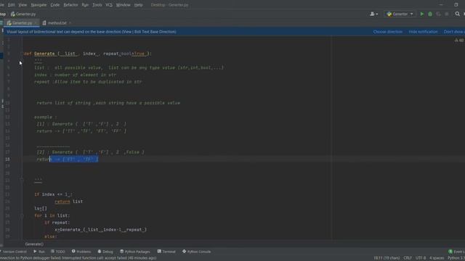
Task: Open the Refactor menu
Action: 70,5
